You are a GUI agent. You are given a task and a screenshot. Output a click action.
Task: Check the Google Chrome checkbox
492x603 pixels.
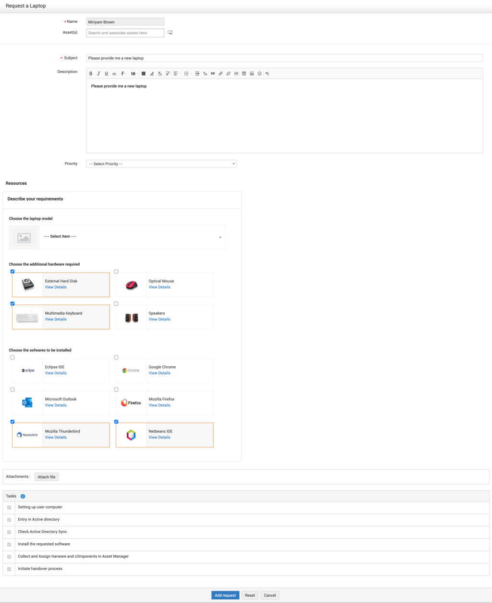pos(116,358)
